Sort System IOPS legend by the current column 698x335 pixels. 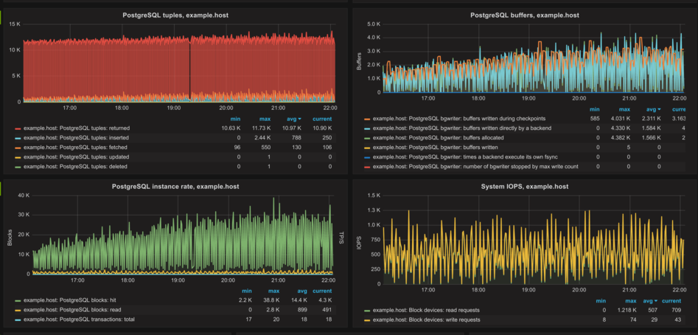coord(671,301)
